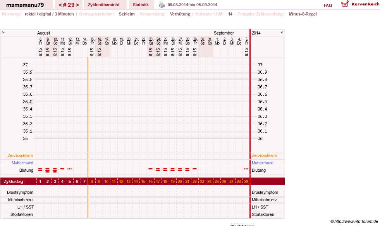Click bleeding mark on cycle day 19
This screenshot has width=380, height=226.
point(172,170)
